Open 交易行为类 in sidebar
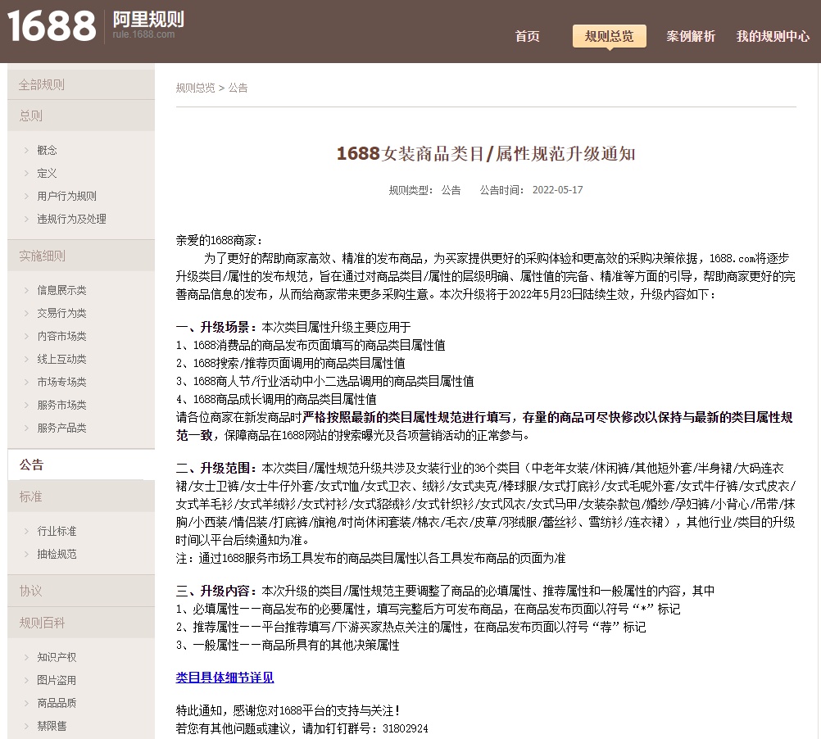The height and width of the screenshot is (739, 821). (61, 314)
